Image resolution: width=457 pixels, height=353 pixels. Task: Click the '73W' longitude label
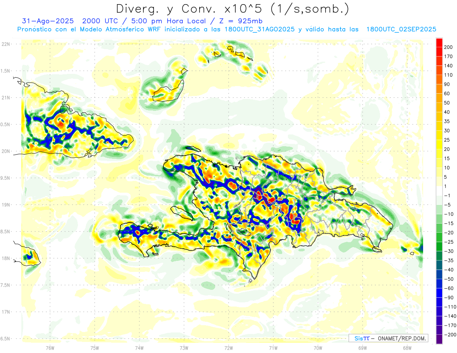coord(184,348)
